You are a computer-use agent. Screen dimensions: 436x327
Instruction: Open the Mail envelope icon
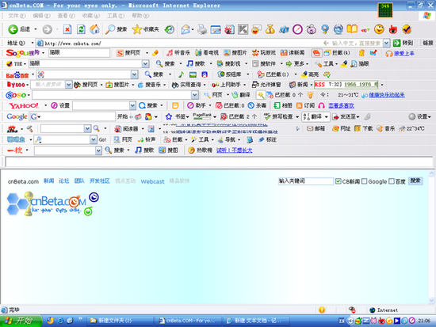[x=185, y=29]
